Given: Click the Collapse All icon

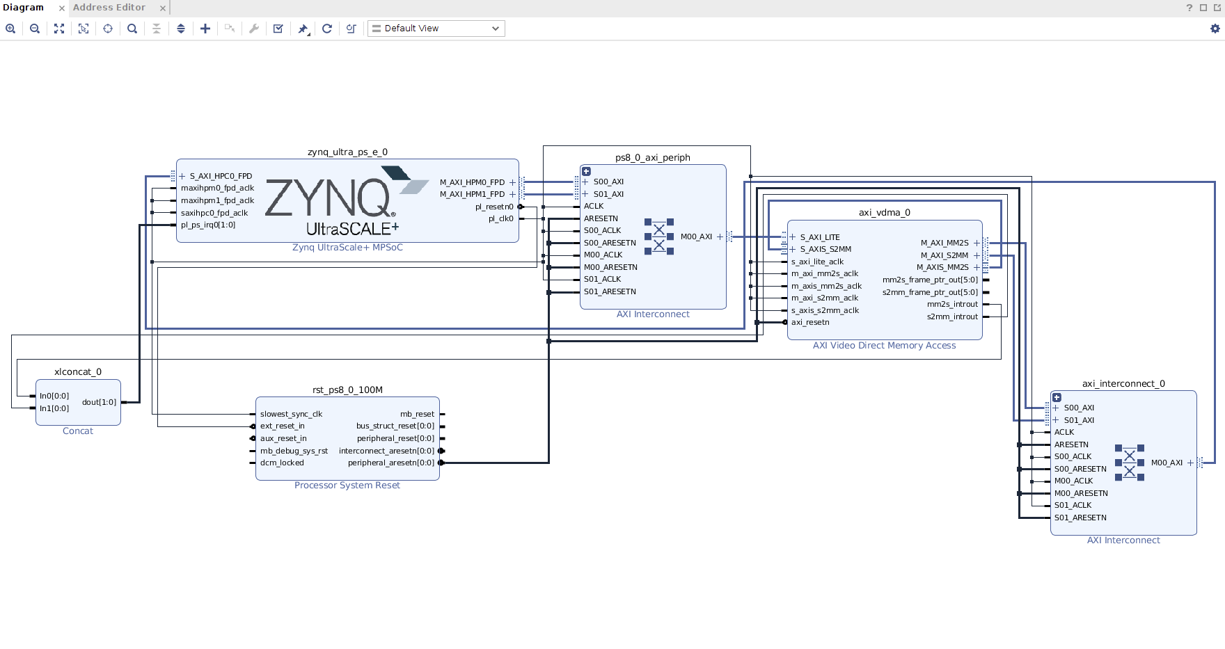Looking at the screenshot, I should (x=157, y=29).
